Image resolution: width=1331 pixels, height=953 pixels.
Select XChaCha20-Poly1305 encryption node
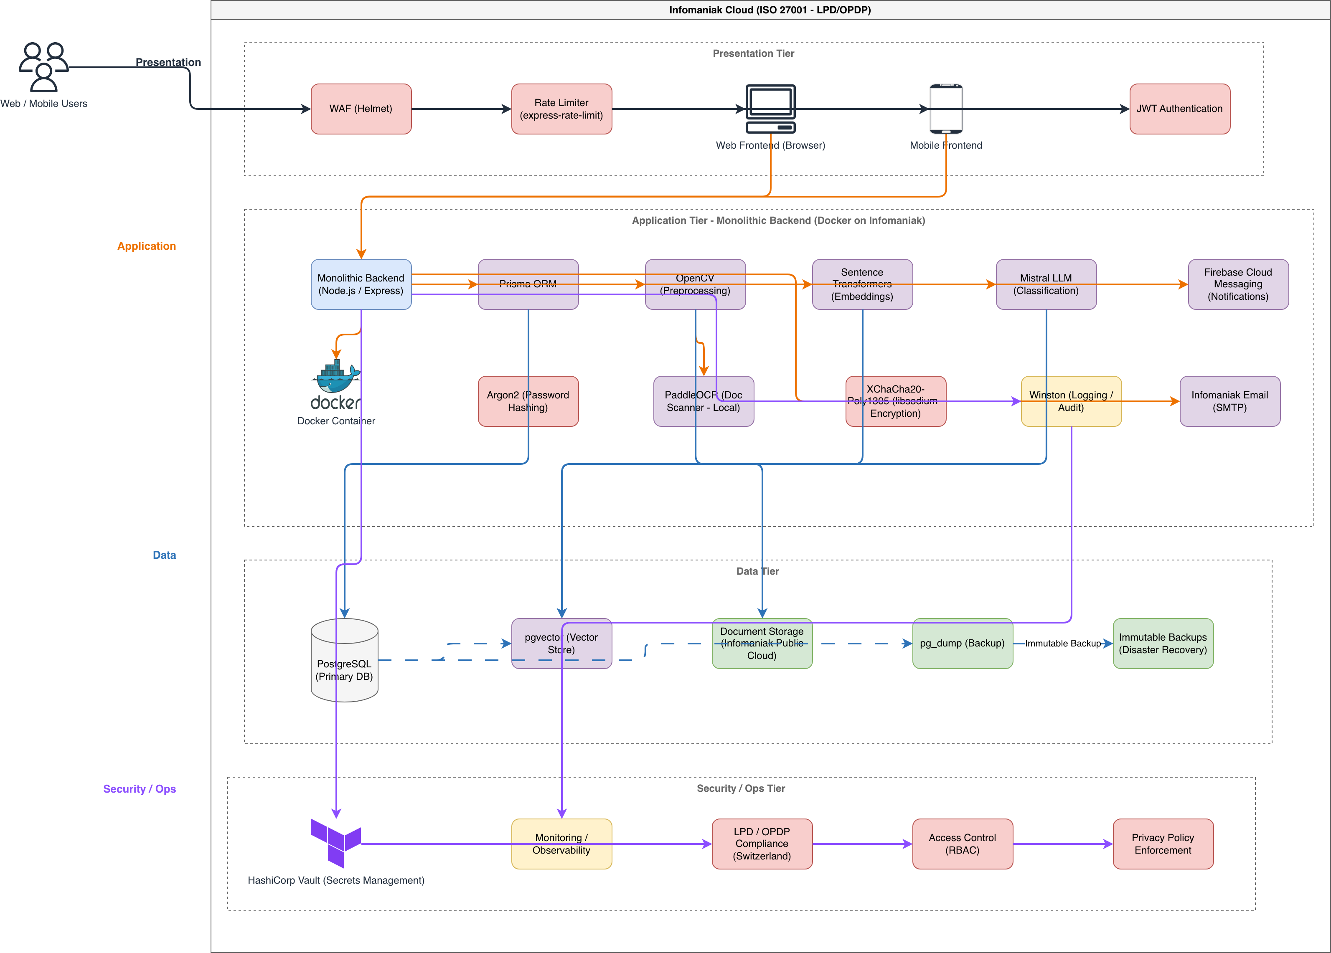(x=896, y=401)
